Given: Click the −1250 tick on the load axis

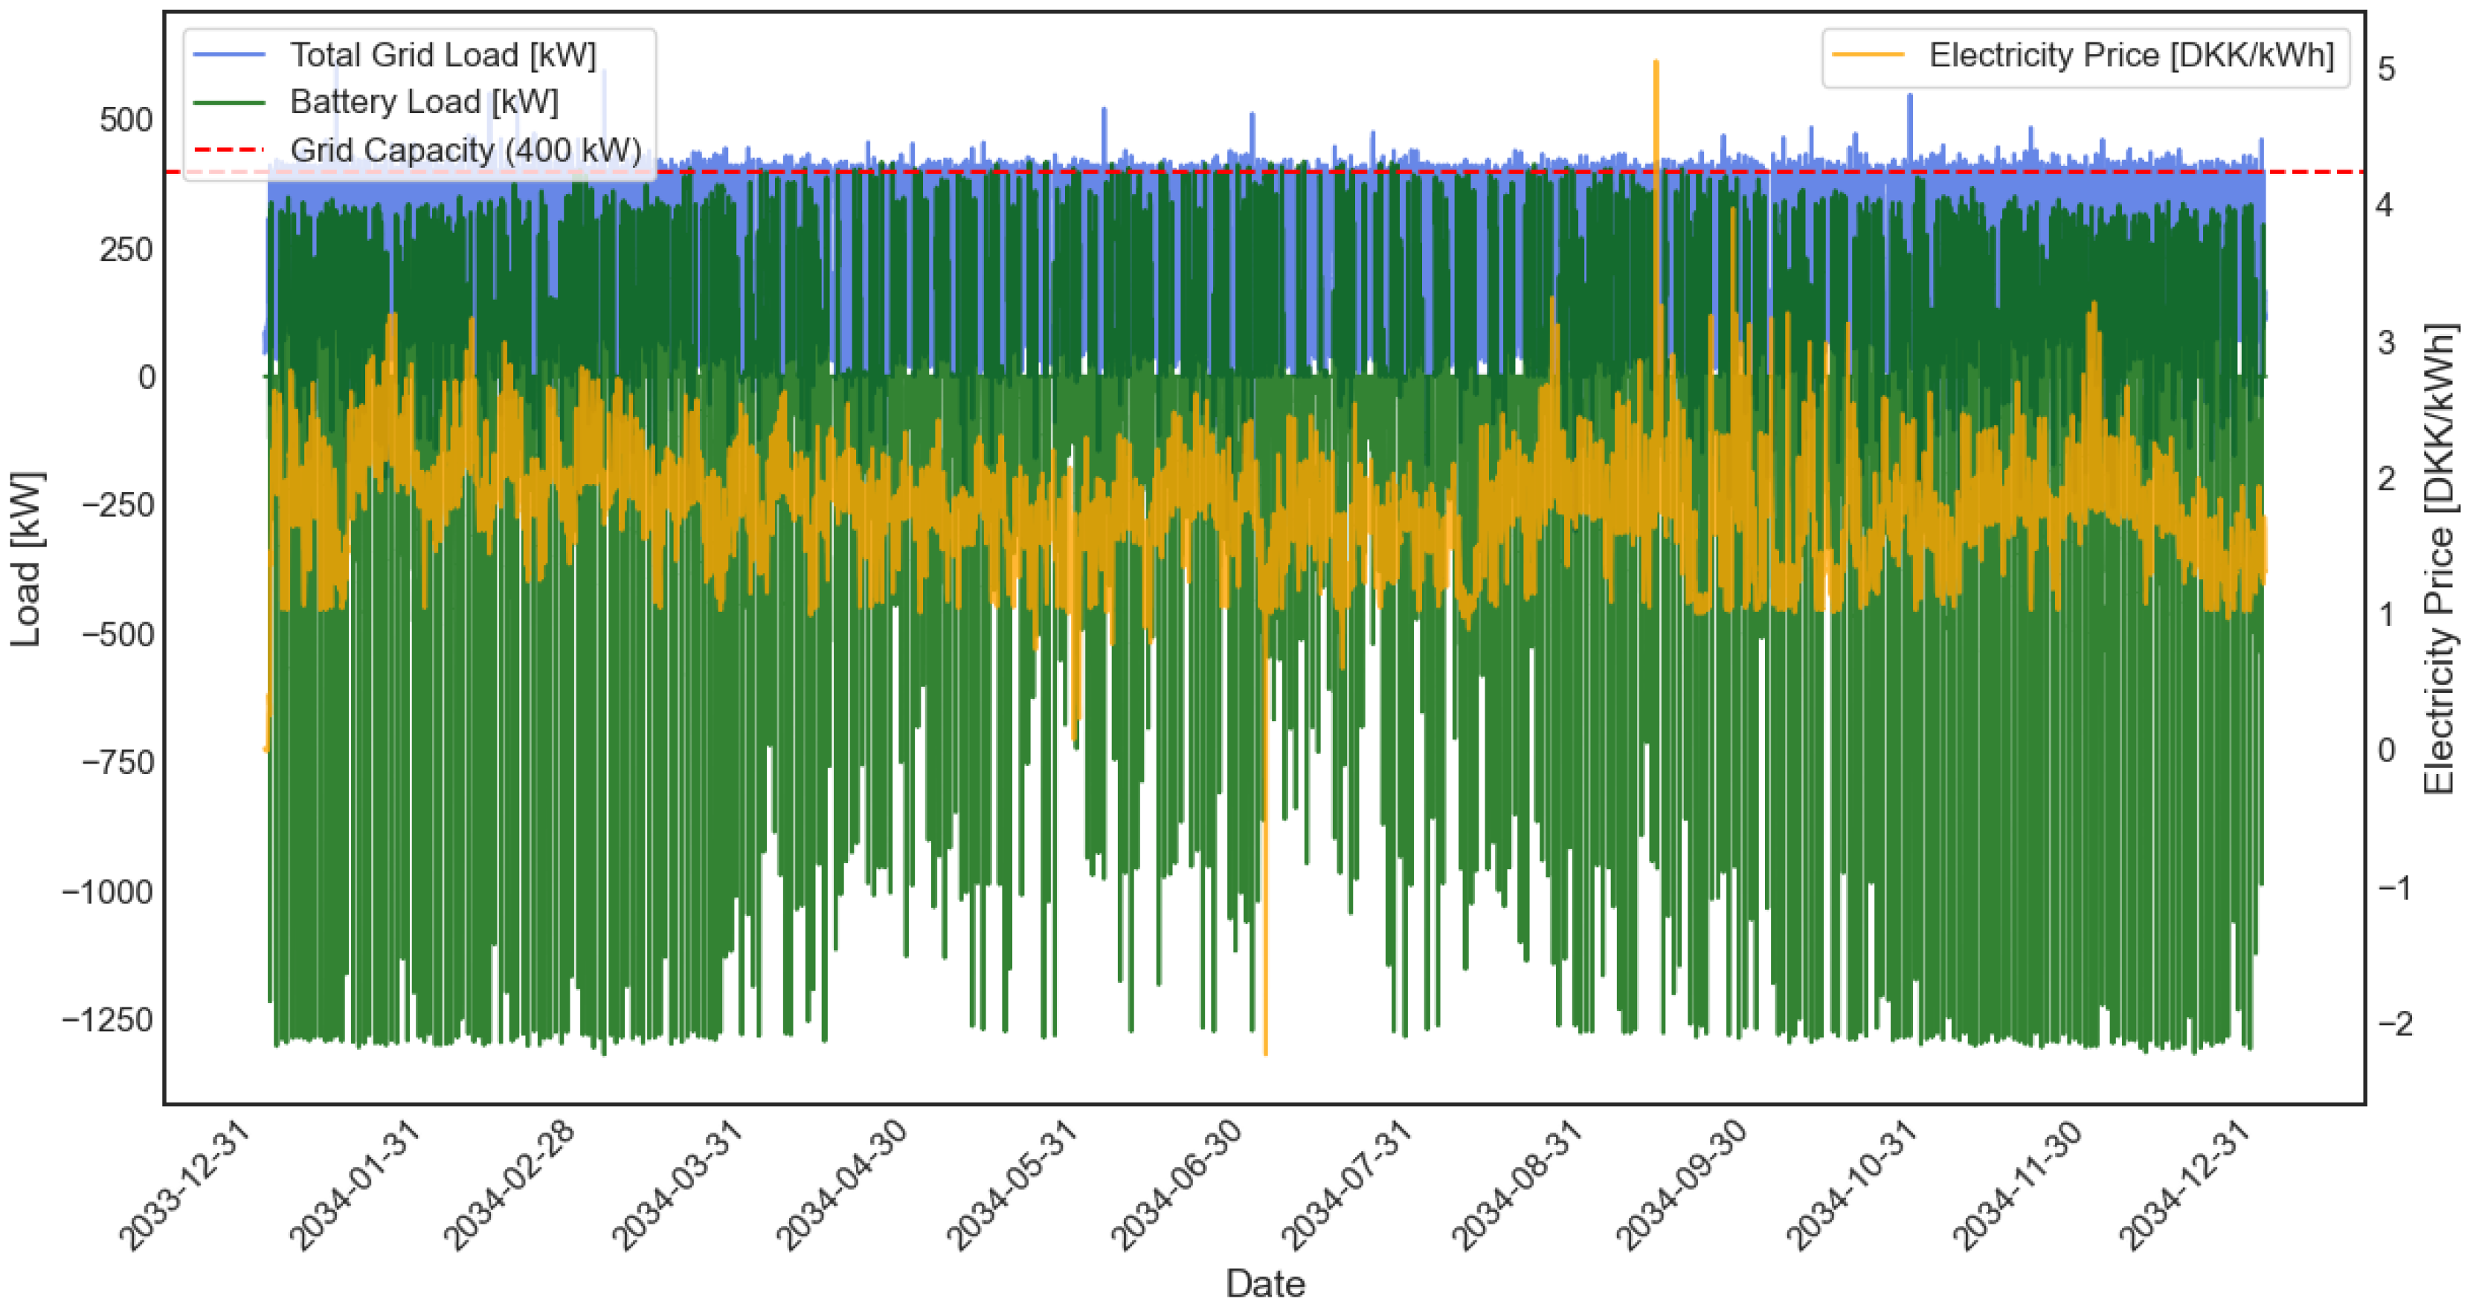Looking at the screenshot, I should point(108,1020).
